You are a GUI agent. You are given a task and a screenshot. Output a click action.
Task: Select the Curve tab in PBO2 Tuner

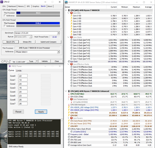tap(11, 70)
